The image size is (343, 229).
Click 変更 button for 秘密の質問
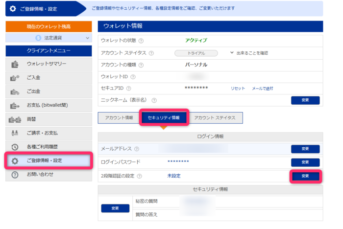point(115,208)
